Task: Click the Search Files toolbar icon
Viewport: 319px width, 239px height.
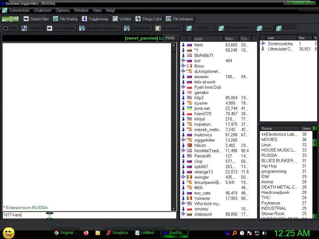Action: (x=26, y=19)
